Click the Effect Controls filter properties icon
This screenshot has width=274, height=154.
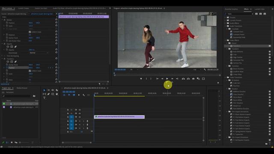(x=99, y=84)
